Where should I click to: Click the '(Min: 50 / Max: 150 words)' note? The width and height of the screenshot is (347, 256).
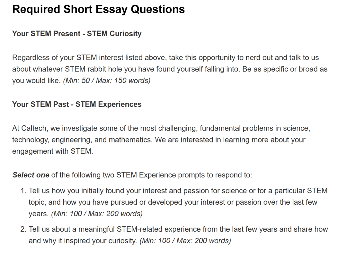107,81
